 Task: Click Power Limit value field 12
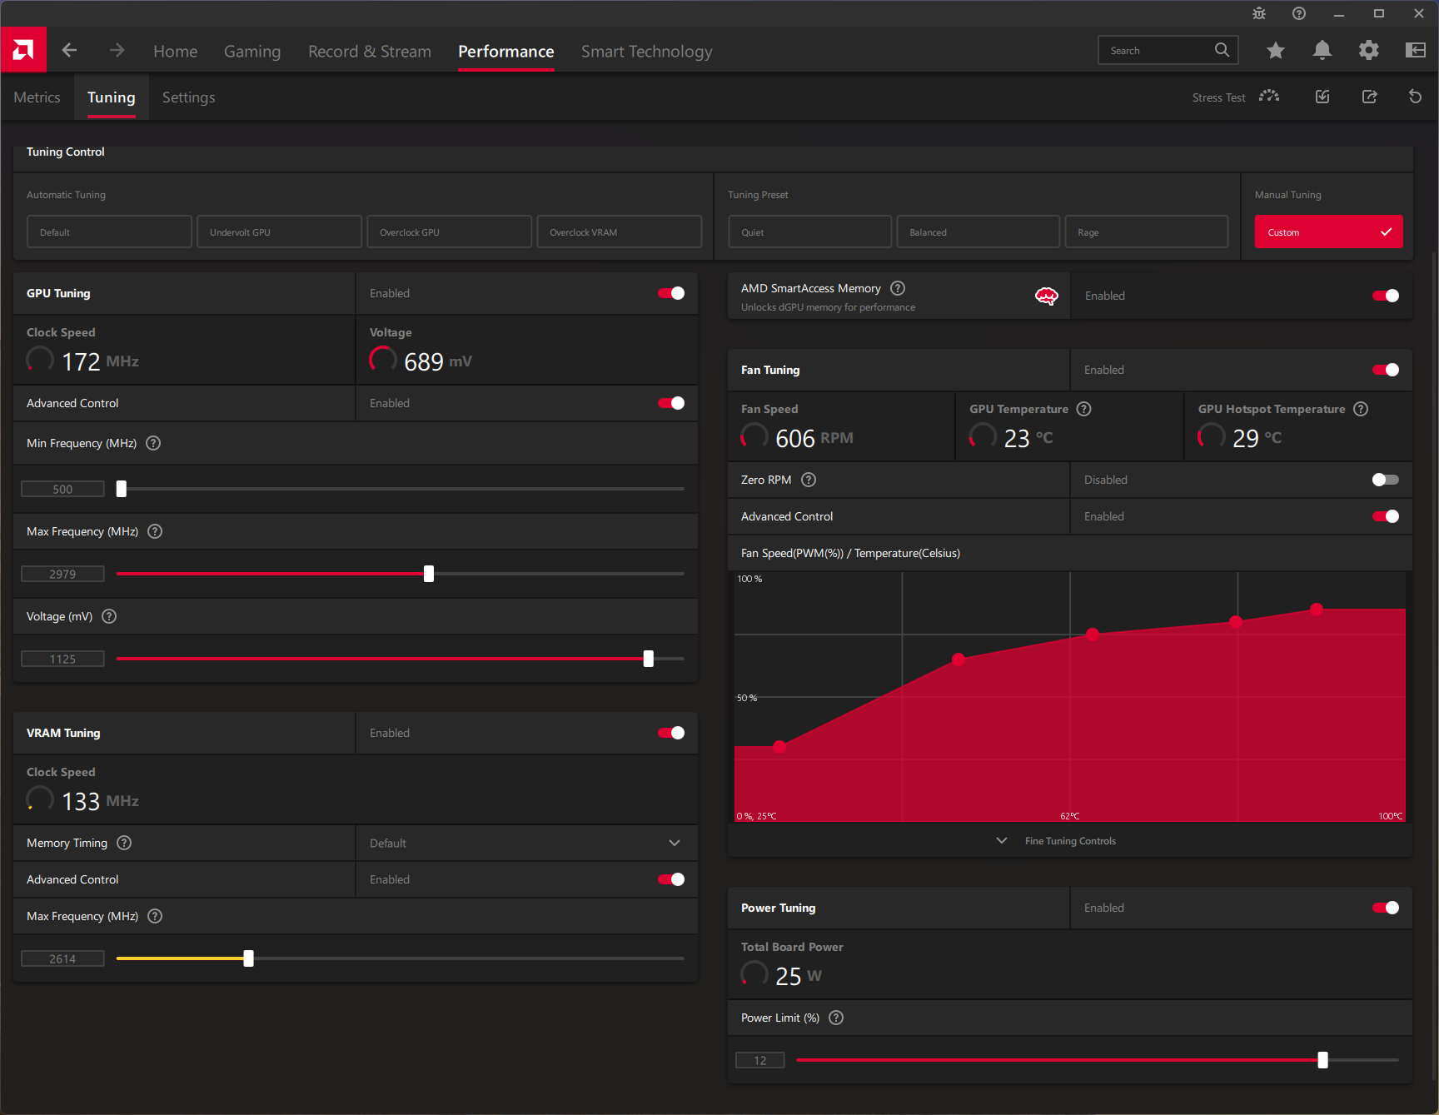[760, 1060]
